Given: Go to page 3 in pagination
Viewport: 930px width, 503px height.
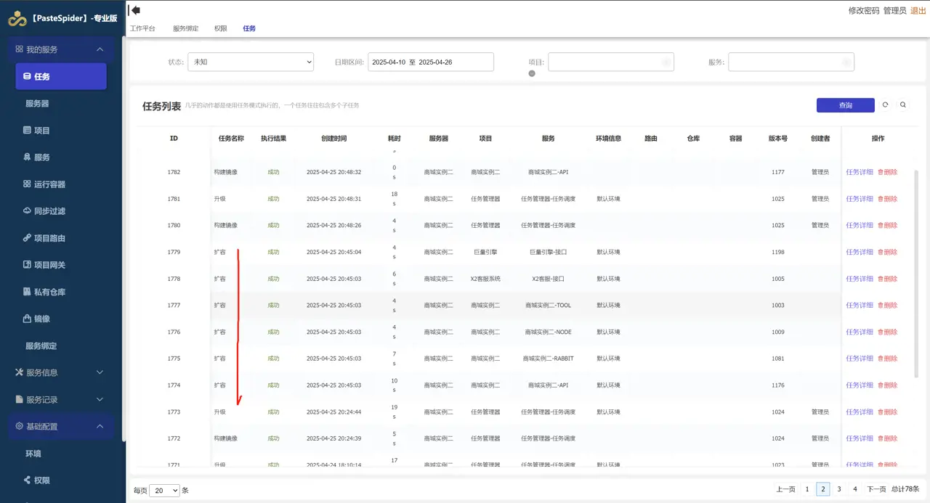Looking at the screenshot, I should click(x=839, y=489).
